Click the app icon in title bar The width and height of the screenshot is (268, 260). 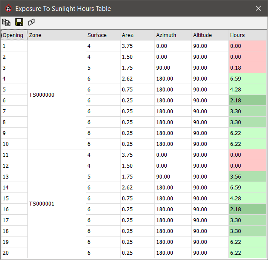[x=7, y=8]
